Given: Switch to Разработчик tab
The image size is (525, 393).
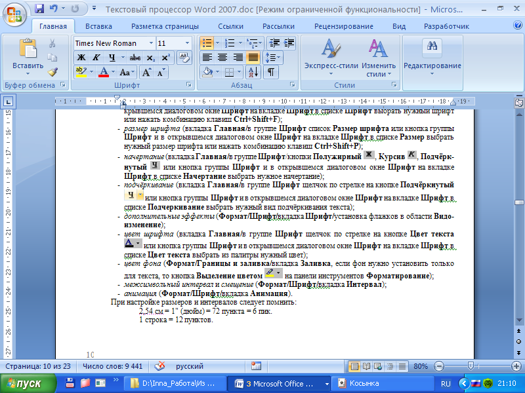Looking at the screenshot, I should (x=446, y=26).
